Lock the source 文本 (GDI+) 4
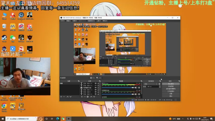The height and width of the screenshot is (121, 215). 98,86
